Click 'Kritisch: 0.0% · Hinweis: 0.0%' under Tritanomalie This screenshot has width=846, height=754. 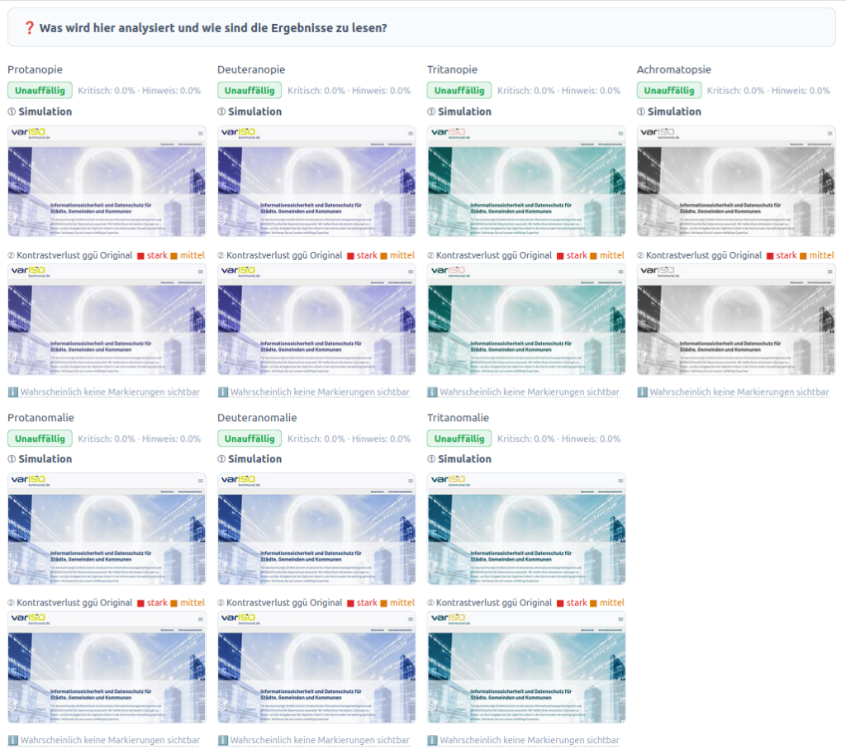pos(559,439)
